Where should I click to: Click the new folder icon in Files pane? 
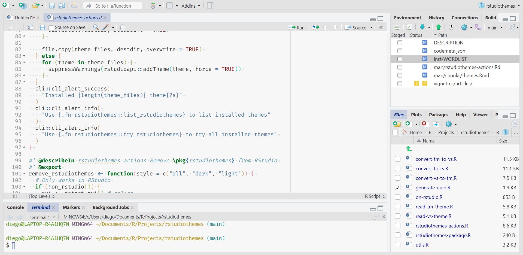397,124
